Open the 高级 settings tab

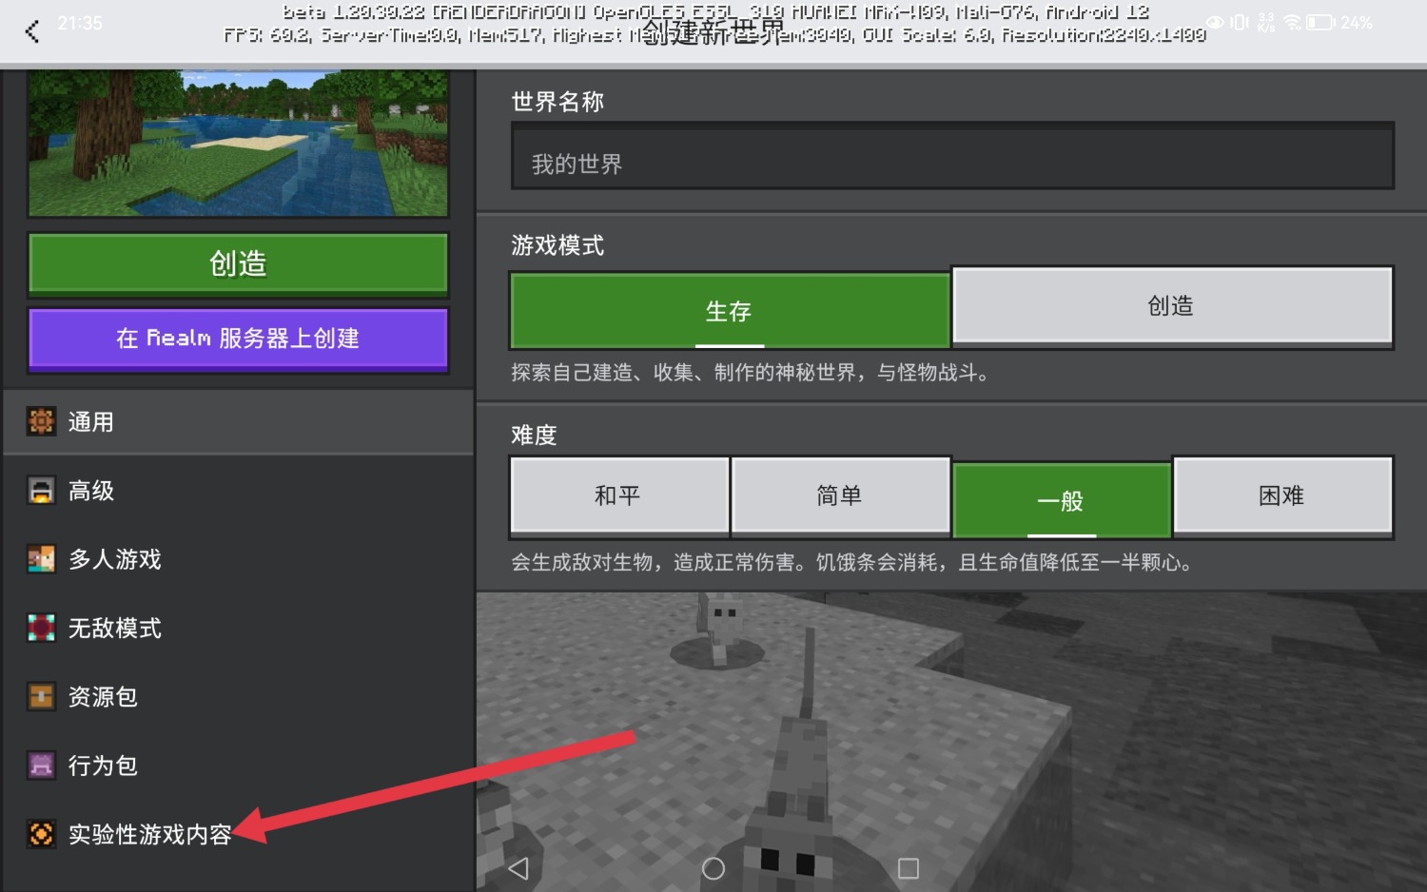pyautogui.click(x=238, y=491)
